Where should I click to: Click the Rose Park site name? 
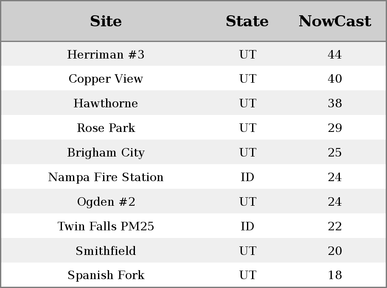click(106, 128)
